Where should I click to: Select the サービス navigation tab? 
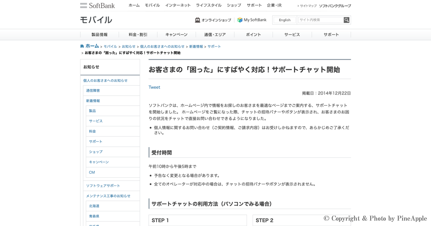coord(292,35)
